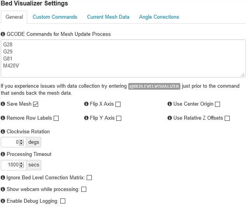Go to the Angle Corrections tab
This screenshot has width=248, height=207.
coord(159,17)
